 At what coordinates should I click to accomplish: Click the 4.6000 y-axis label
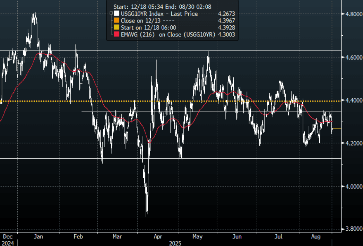(354, 57)
